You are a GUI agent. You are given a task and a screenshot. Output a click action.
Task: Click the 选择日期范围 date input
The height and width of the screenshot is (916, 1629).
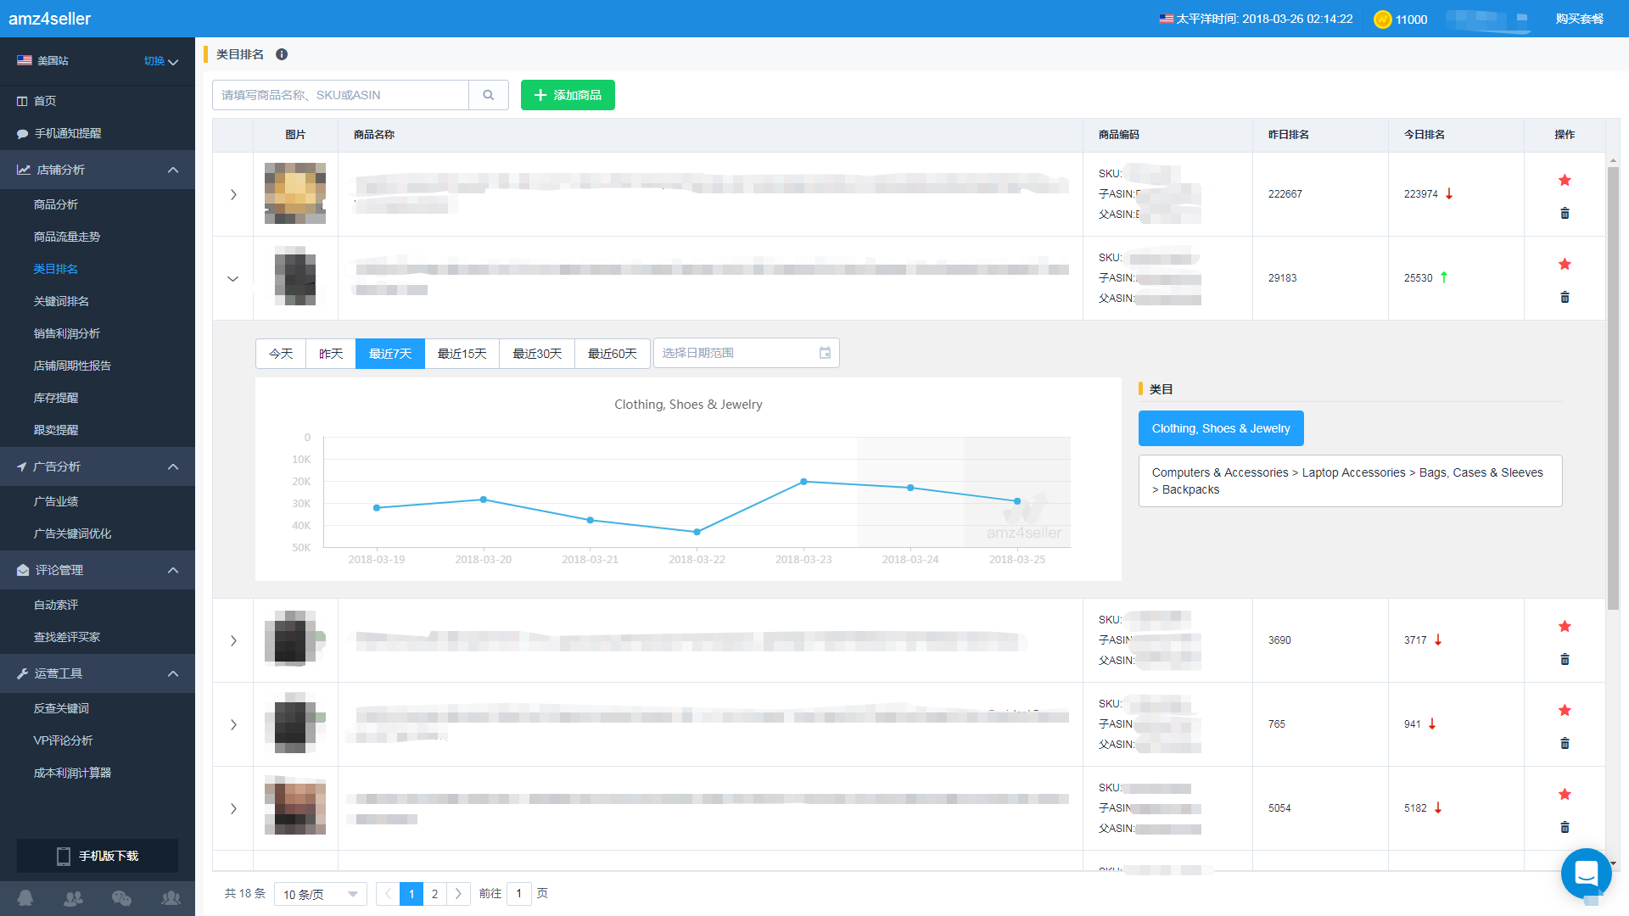(x=746, y=353)
